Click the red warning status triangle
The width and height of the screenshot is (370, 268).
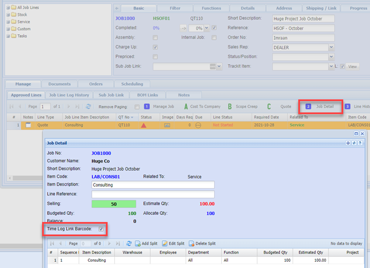pos(145,125)
